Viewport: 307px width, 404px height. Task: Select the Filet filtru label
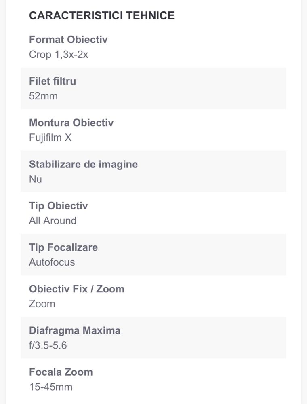click(53, 81)
